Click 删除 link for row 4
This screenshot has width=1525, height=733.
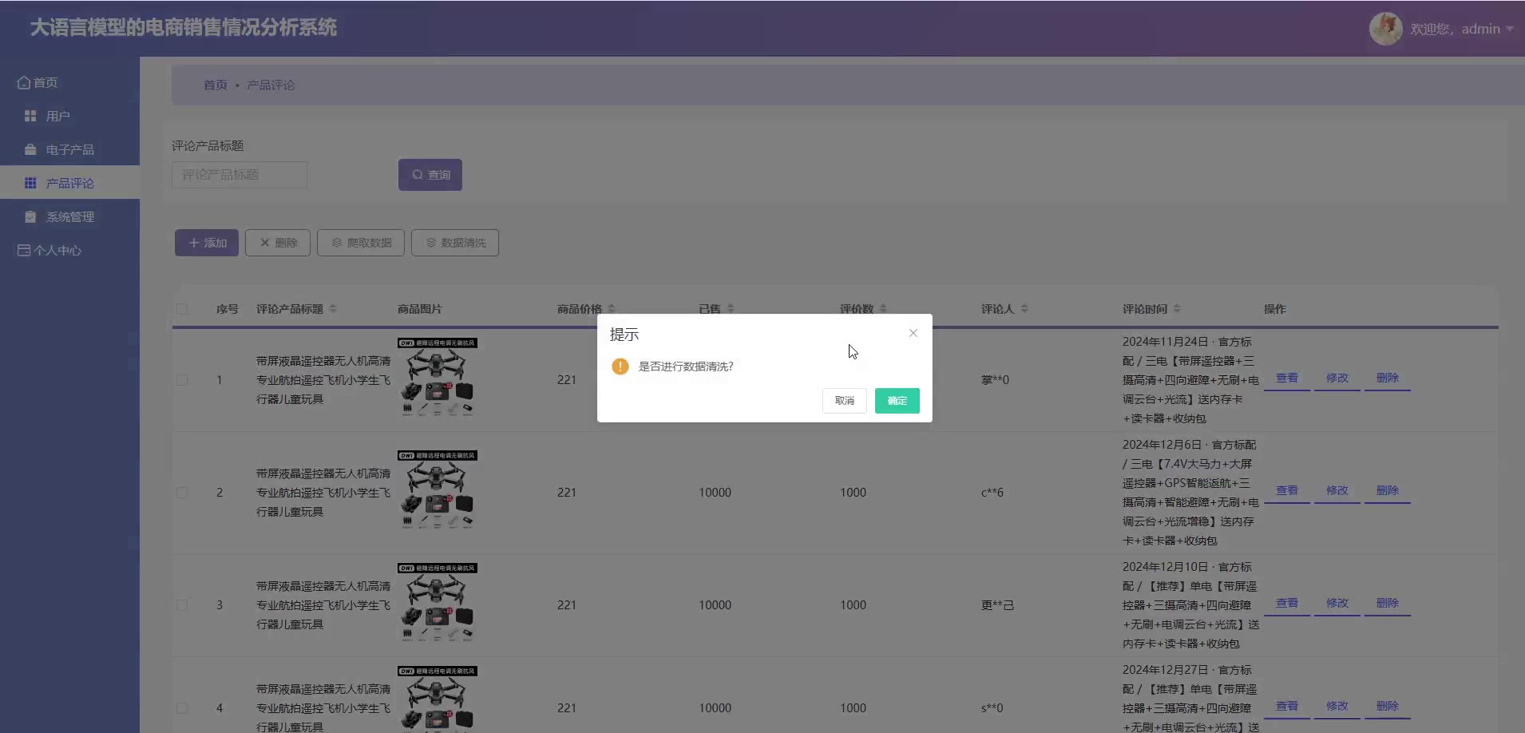click(1388, 706)
